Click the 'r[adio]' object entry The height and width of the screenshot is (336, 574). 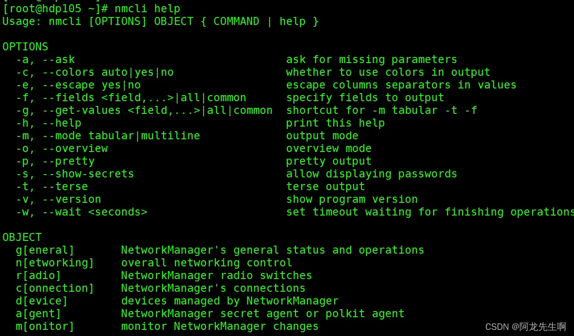click(x=38, y=275)
